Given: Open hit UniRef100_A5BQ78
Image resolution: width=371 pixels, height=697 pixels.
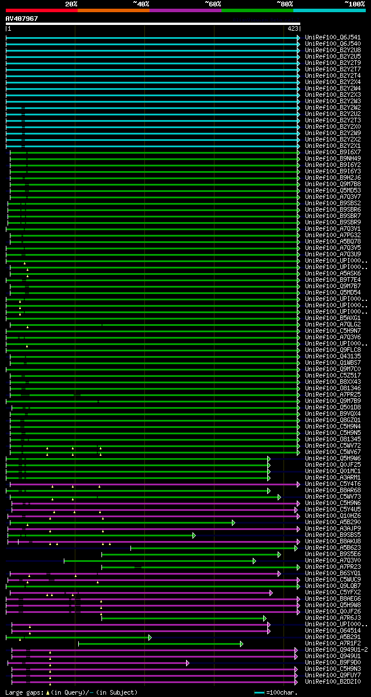Looking at the screenshot, I should (x=333, y=241).
